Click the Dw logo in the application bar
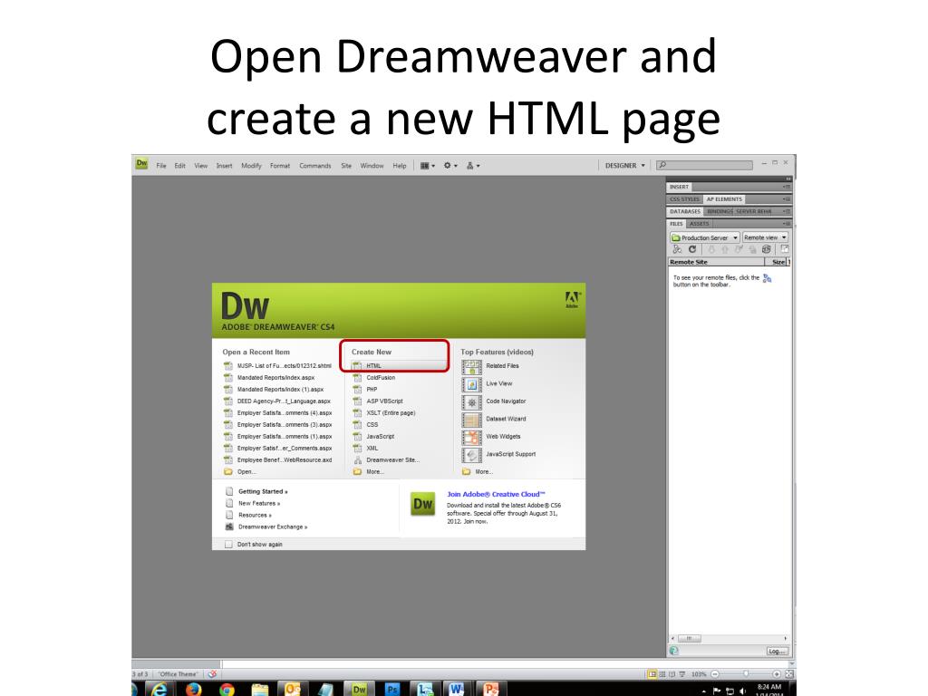Screen dimensions: 928x696 pos(141,163)
